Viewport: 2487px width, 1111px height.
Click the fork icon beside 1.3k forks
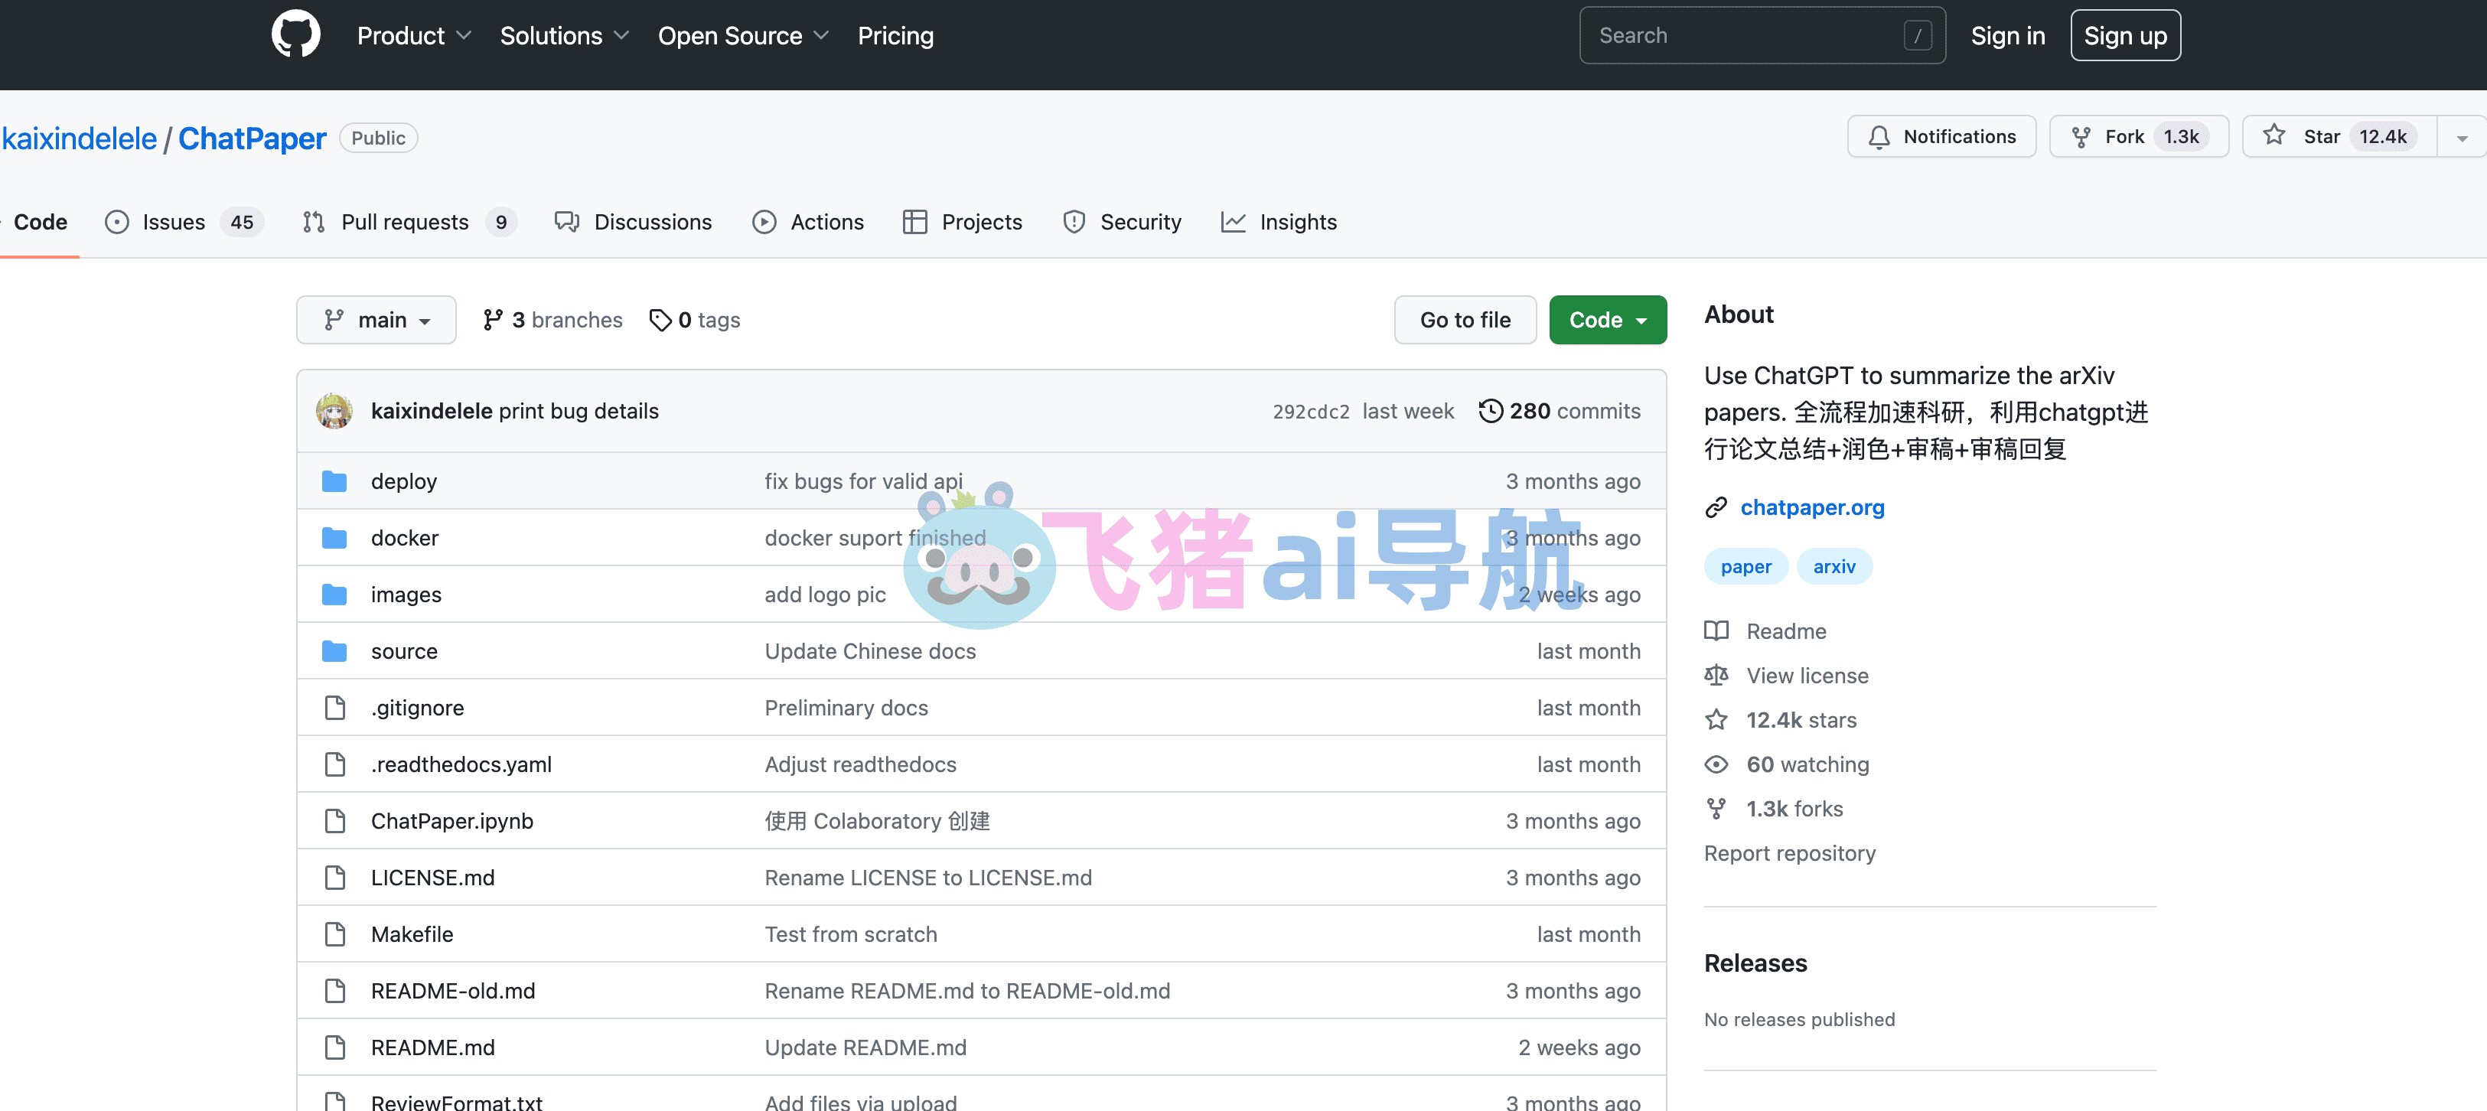(1716, 809)
